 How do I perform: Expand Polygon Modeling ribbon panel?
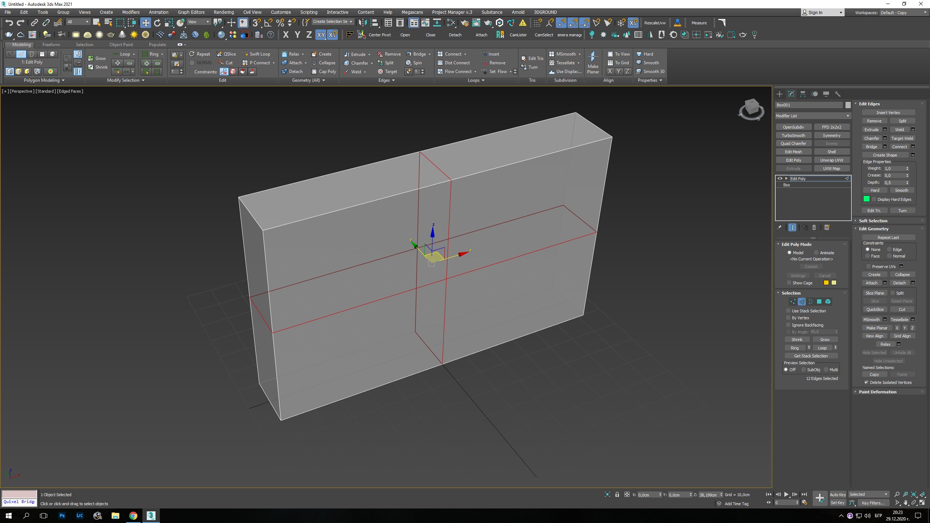(x=44, y=80)
